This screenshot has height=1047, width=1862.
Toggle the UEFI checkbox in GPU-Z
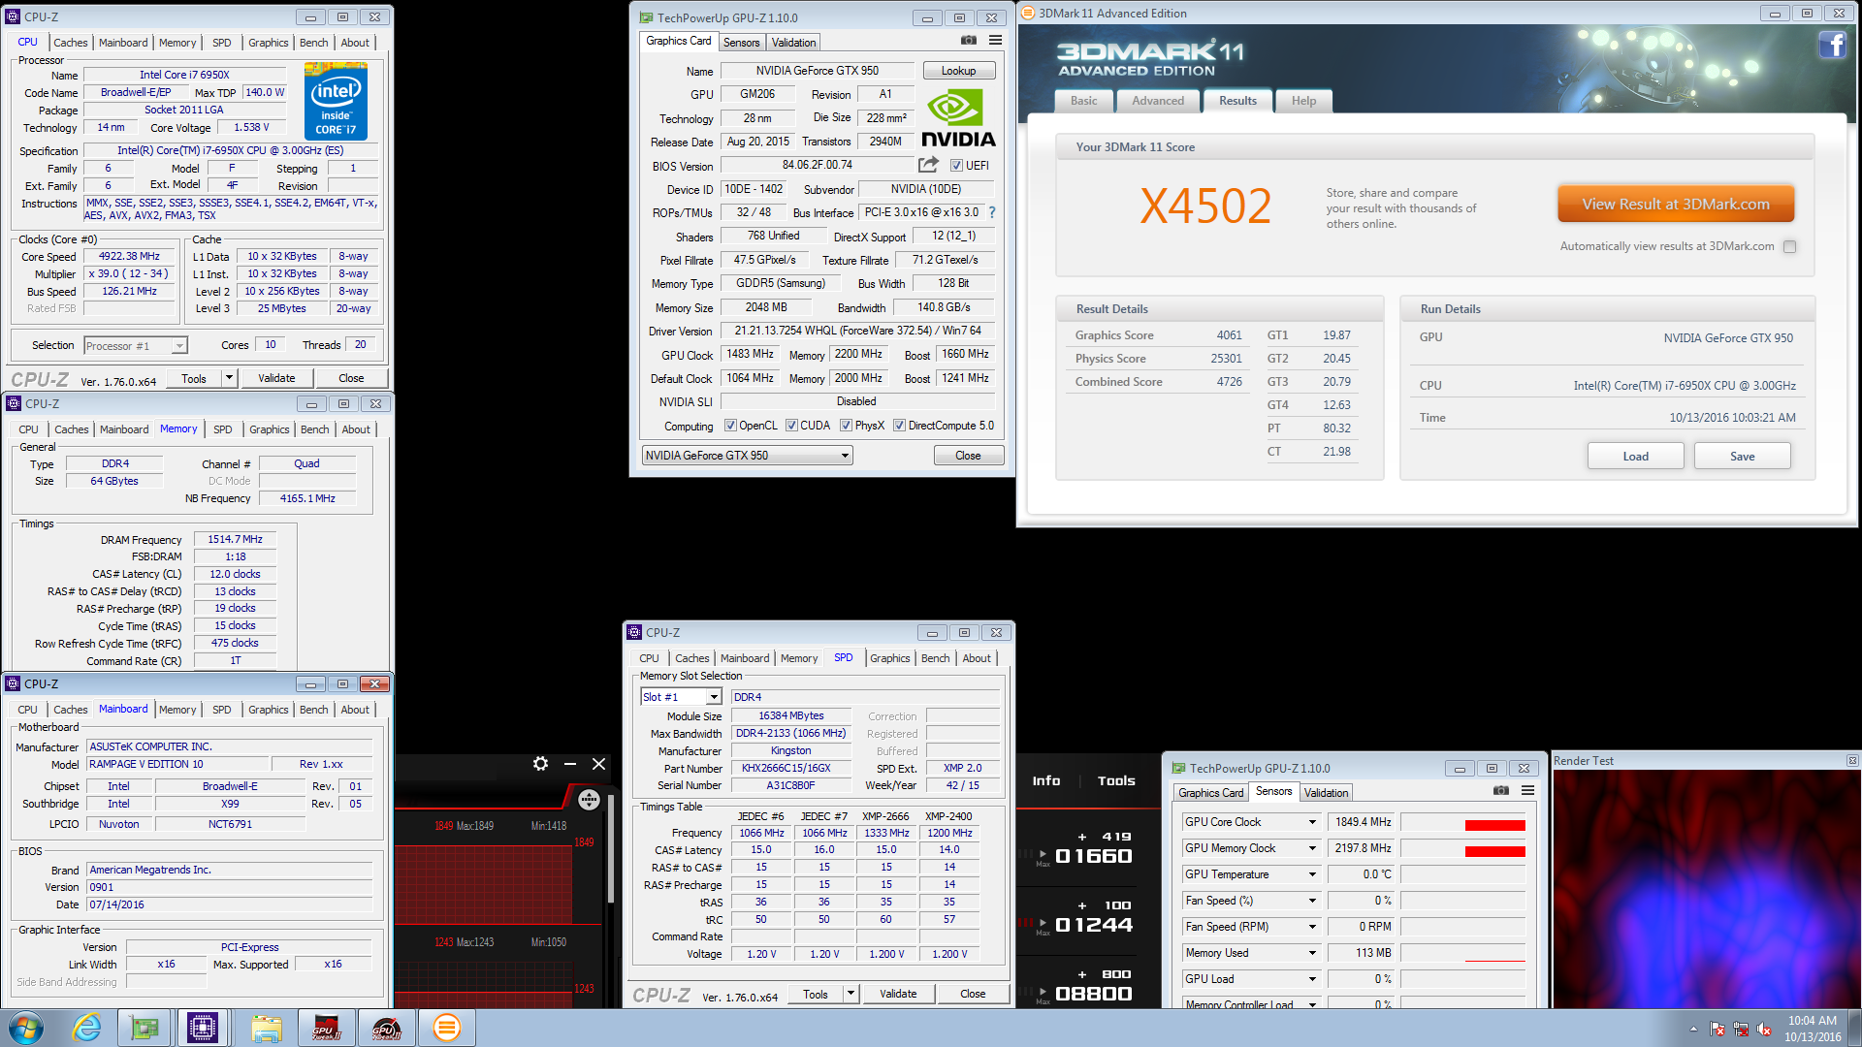956,166
